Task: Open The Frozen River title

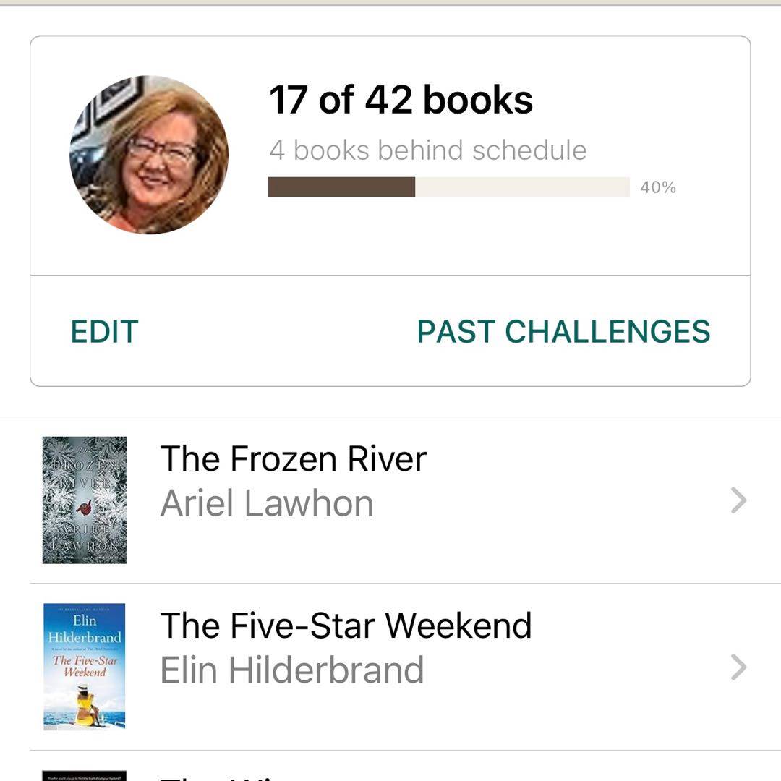Action: click(x=293, y=459)
